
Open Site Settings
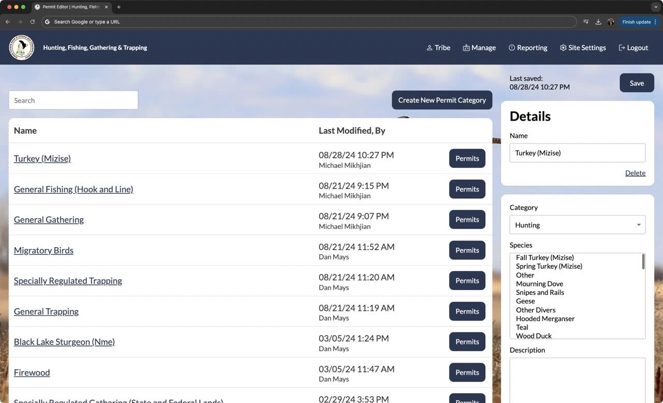tap(583, 48)
